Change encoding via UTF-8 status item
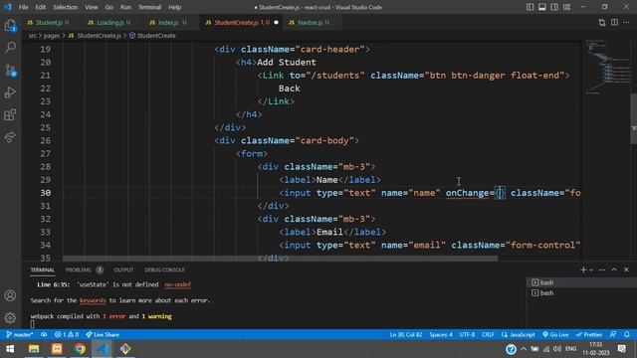The width and height of the screenshot is (637, 358). point(467,335)
